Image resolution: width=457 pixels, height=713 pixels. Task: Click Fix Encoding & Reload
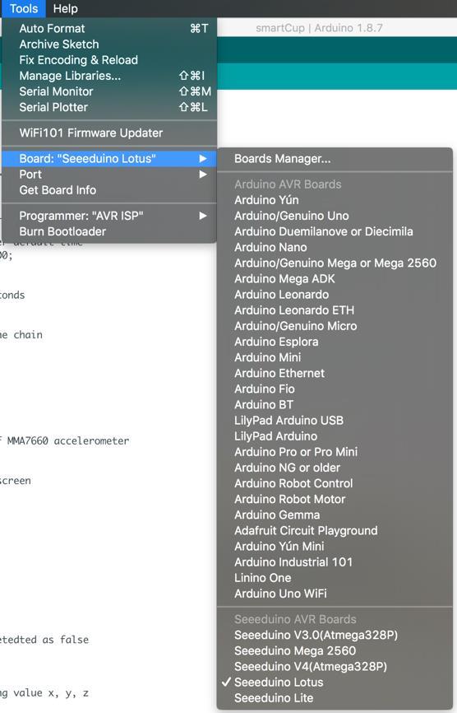109,60
